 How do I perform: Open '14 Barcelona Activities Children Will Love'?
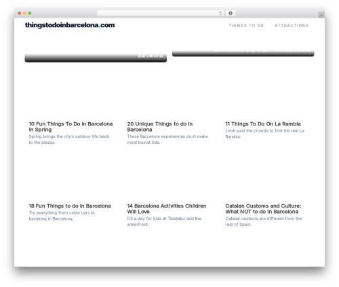[167, 209]
